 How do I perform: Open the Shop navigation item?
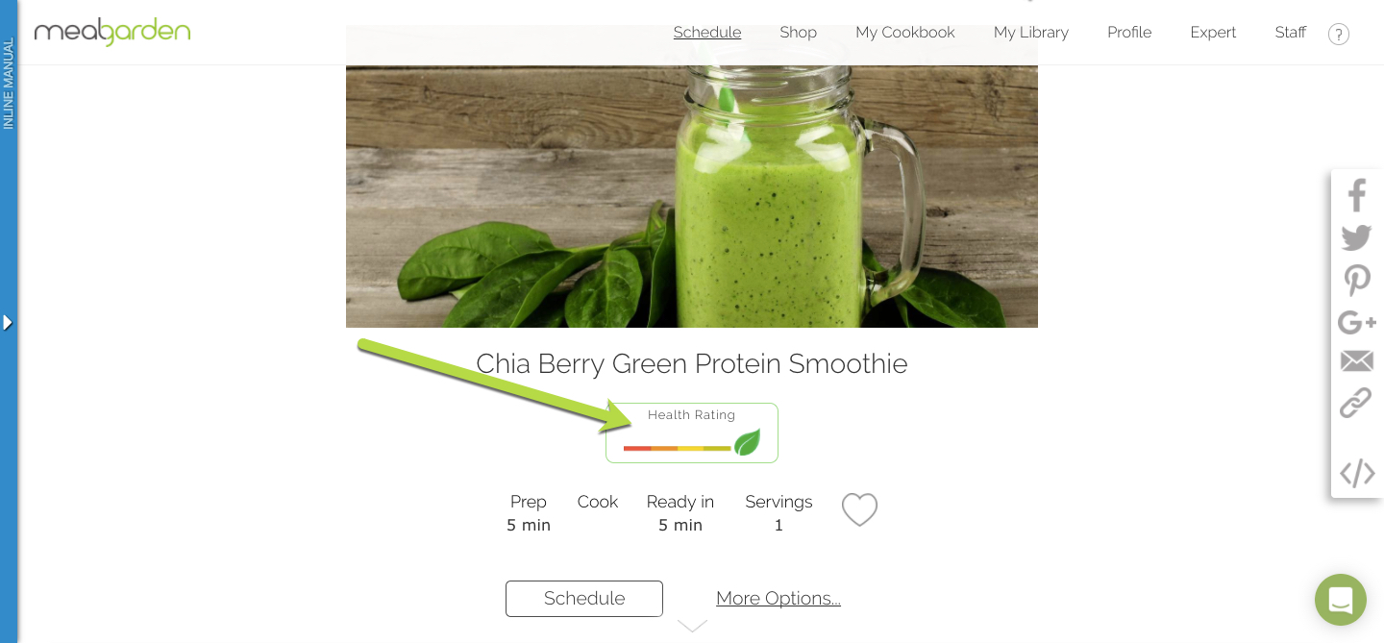[798, 33]
